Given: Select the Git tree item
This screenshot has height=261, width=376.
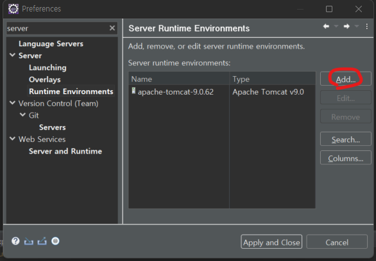Looking at the screenshot, I should 33,115.
